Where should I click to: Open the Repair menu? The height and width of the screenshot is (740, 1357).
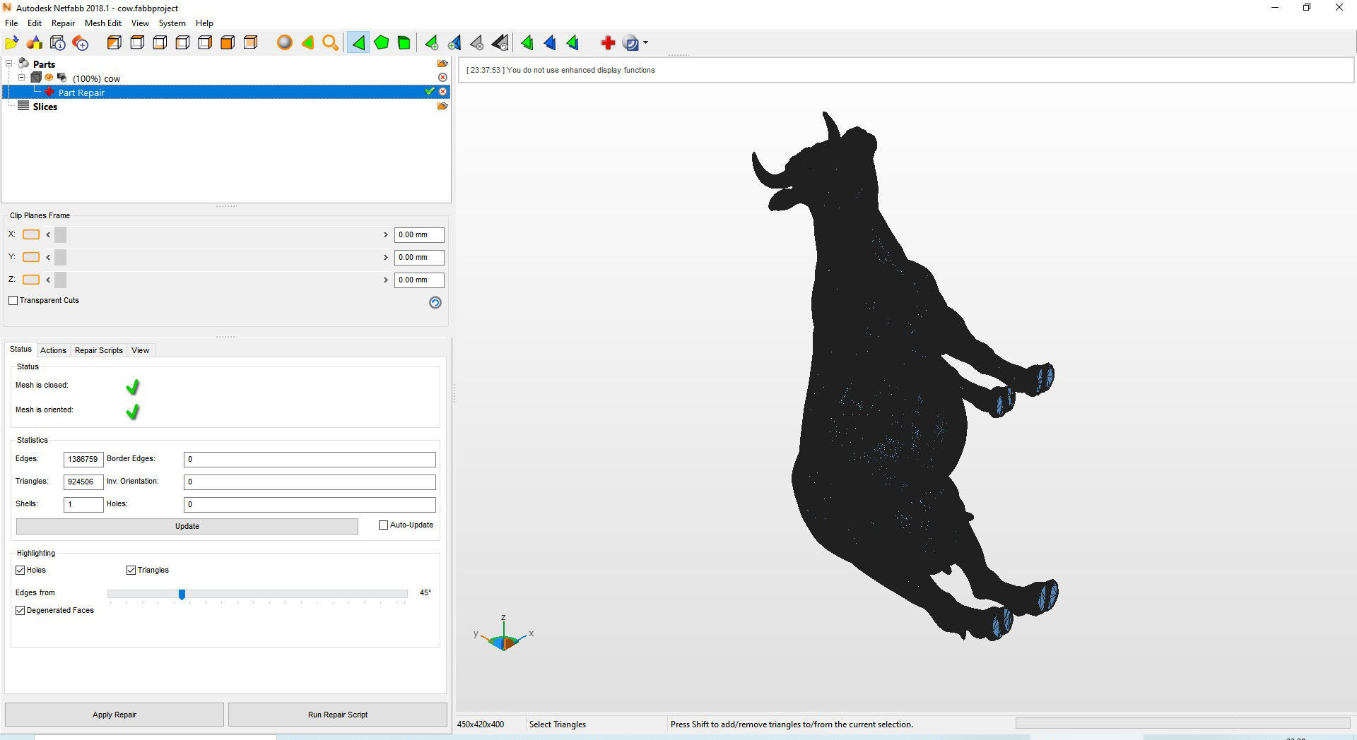click(63, 23)
